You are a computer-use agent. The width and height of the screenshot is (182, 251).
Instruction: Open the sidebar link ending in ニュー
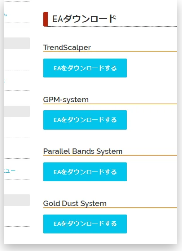[x=9, y=171]
